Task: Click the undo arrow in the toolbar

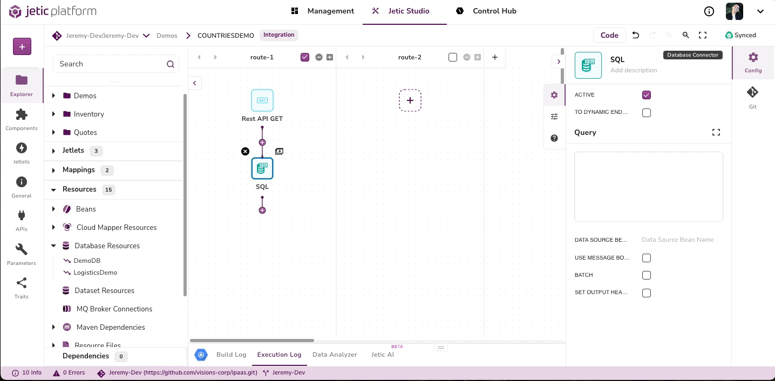Action: click(x=636, y=35)
